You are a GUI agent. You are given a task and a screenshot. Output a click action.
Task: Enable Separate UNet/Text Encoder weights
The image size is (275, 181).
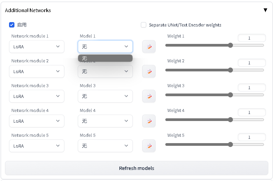coord(144,25)
